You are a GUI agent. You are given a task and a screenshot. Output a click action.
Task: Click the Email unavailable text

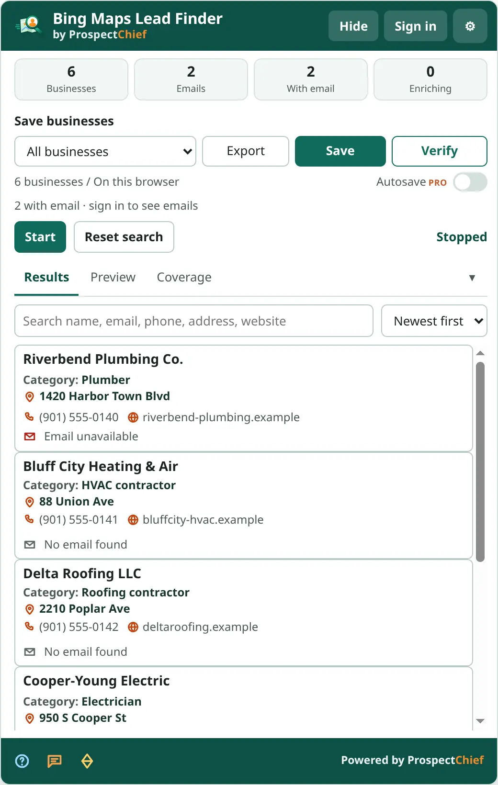tap(91, 437)
